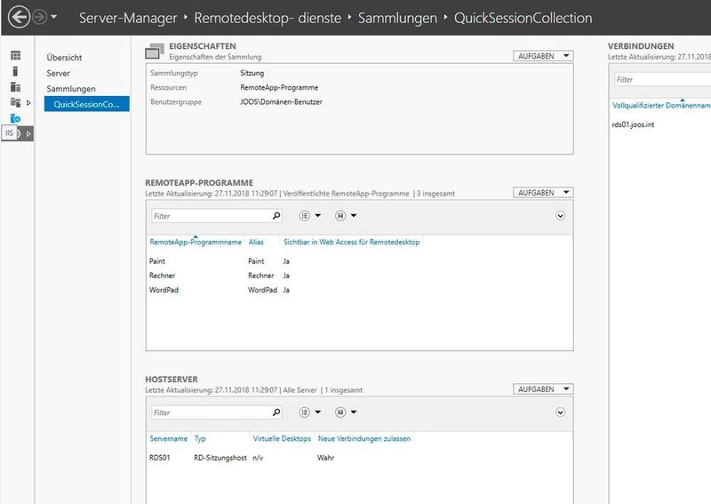Select QuickSessionCo... collection entry
This screenshot has height=504, width=711.
pyautogui.click(x=86, y=104)
